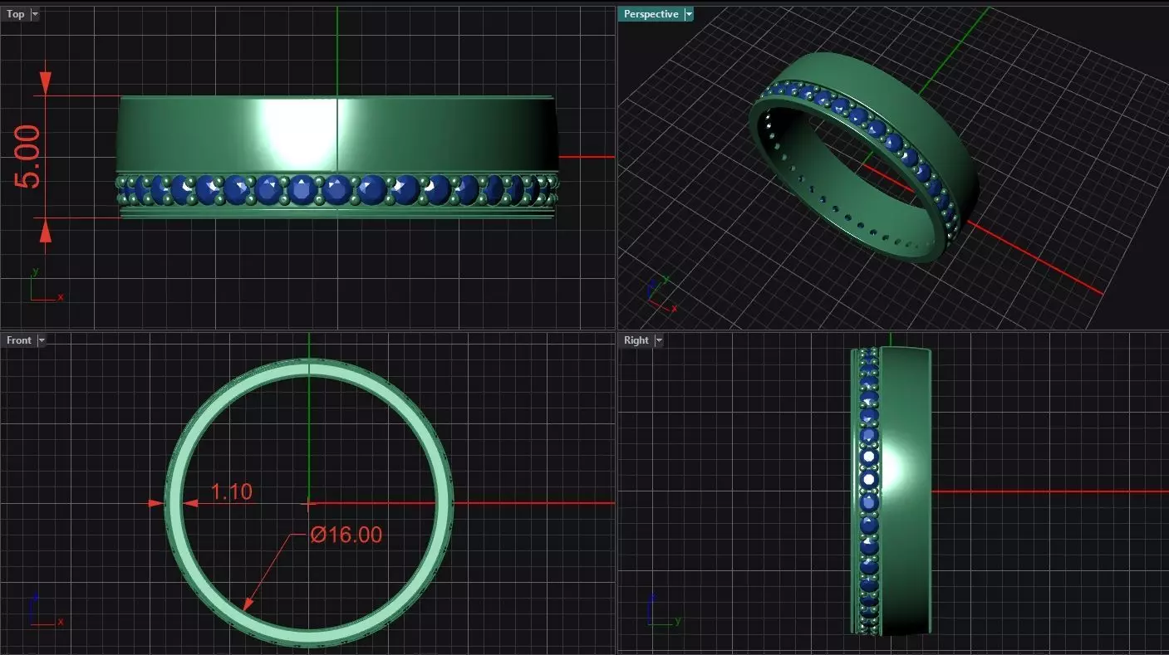The image size is (1169, 655).
Task: Select the Ø16.00 diameter dimension
Action: pyautogui.click(x=346, y=535)
